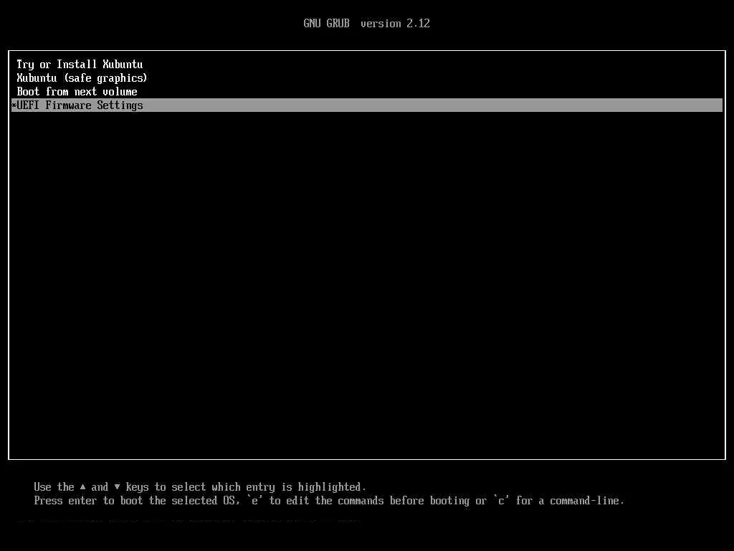Screen dimensions: 734x551
Task: Click the highlighted UEFI Firmware Settings entry
Action: pyautogui.click(x=366, y=105)
